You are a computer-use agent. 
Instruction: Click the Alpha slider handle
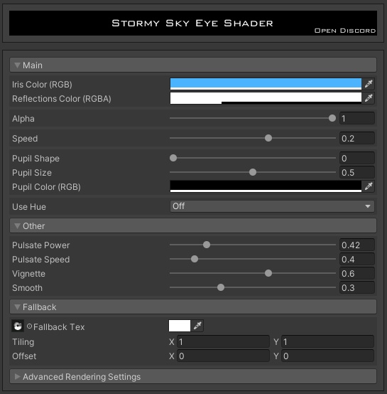[x=332, y=118]
